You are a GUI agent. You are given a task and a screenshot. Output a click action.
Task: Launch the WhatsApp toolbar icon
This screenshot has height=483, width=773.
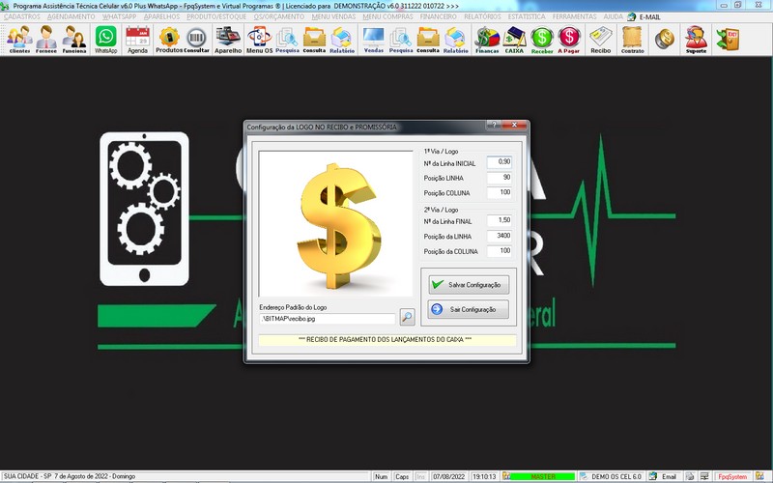(106, 40)
